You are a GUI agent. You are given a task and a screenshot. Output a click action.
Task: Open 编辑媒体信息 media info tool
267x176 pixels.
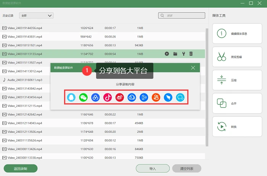[237, 34]
